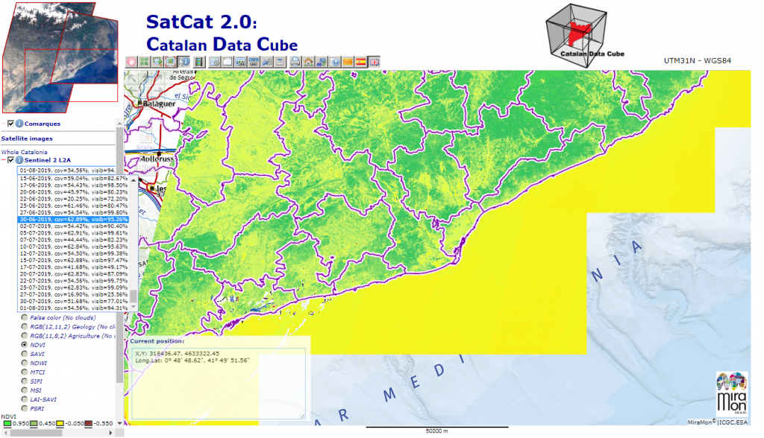764x438 pixels.
Task: Collapse Sentinel 2 L2A with red minus
Action: click(x=4, y=160)
